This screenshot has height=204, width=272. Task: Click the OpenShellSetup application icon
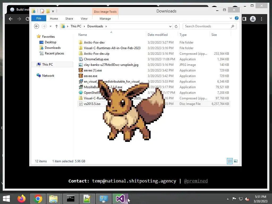(x=81, y=93)
